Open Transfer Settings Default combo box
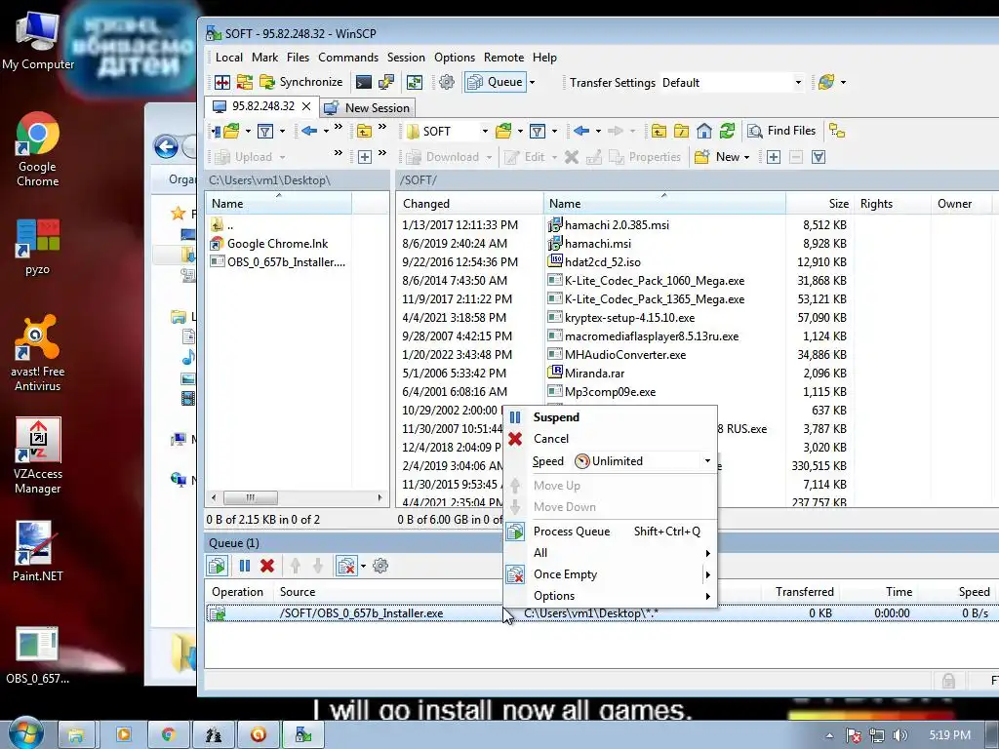The height and width of the screenshot is (749, 999). 732,82
